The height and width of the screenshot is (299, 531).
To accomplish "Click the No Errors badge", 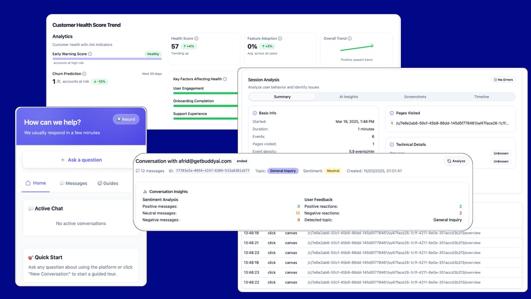I will pyautogui.click(x=503, y=80).
